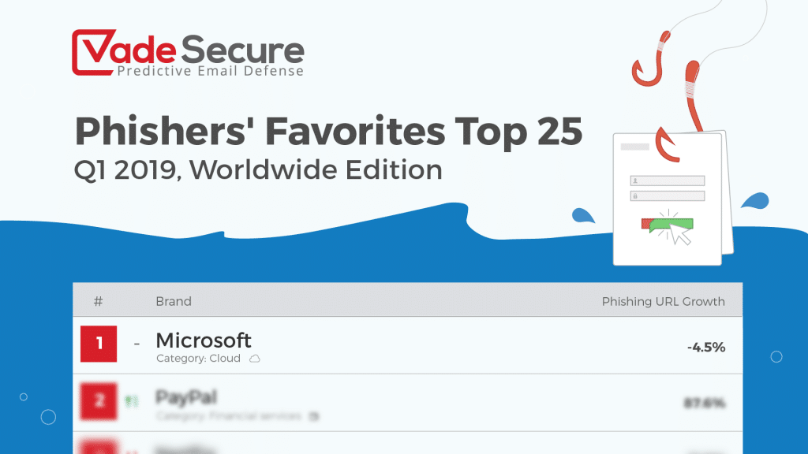The width and height of the screenshot is (808, 454).
Task: Click the # rank column header
Action: pos(98,301)
